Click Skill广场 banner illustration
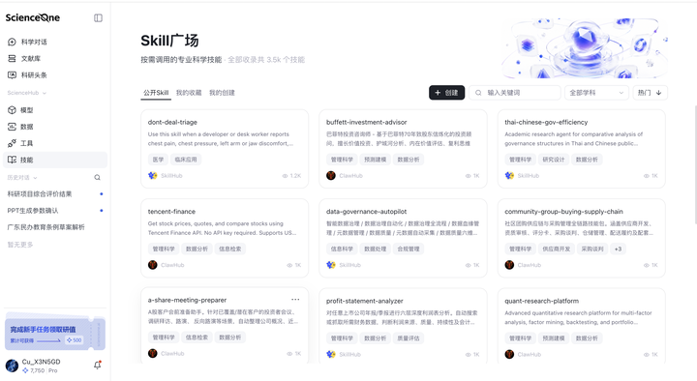 (x=585, y=48)
